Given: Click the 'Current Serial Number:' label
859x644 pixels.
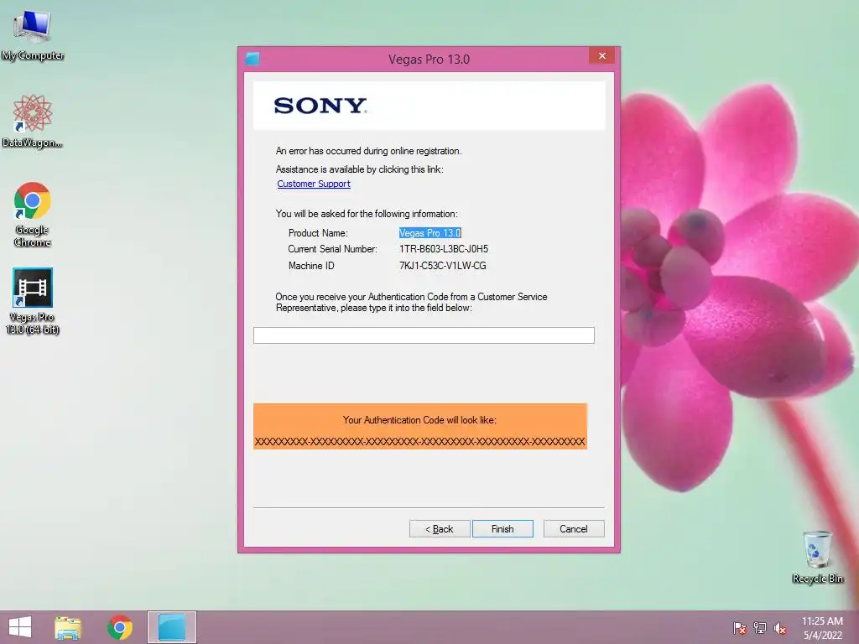Looking at the screenshot, I should pyautogui.click(x=332, y=249).
